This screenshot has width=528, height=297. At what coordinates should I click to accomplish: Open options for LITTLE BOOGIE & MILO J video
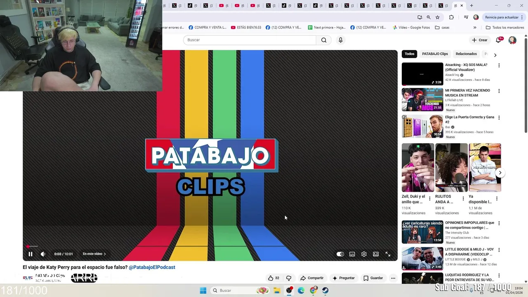[499, 250]
